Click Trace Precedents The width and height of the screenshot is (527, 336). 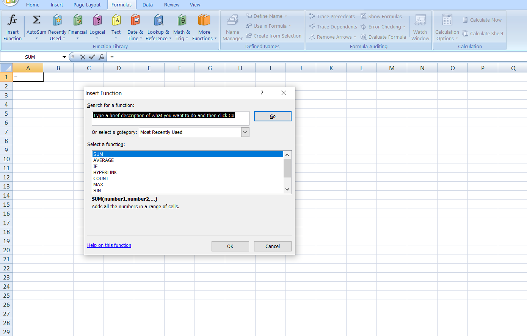point(332,16)
